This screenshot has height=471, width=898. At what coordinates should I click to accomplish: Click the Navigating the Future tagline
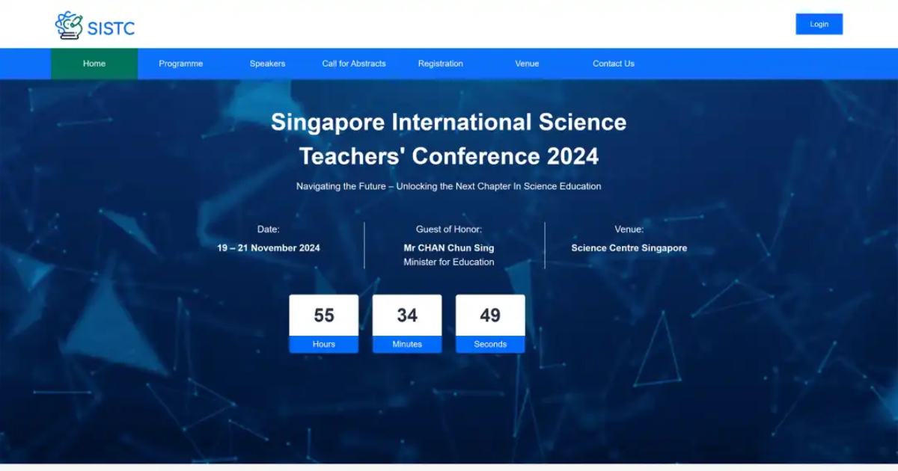pyautogui.click(x=448, y=186)
